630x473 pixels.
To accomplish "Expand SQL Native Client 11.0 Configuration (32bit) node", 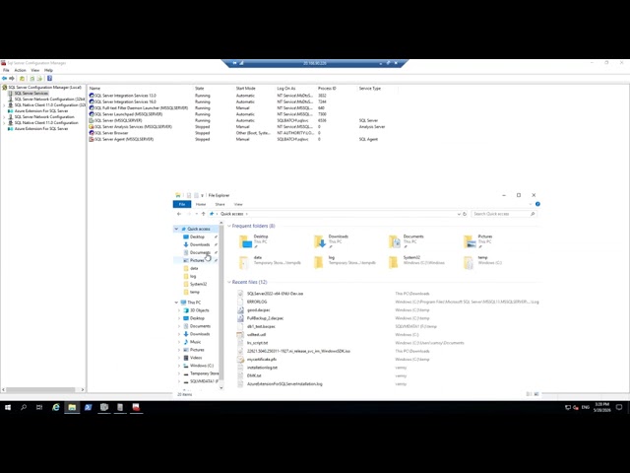I will point(4,105).
